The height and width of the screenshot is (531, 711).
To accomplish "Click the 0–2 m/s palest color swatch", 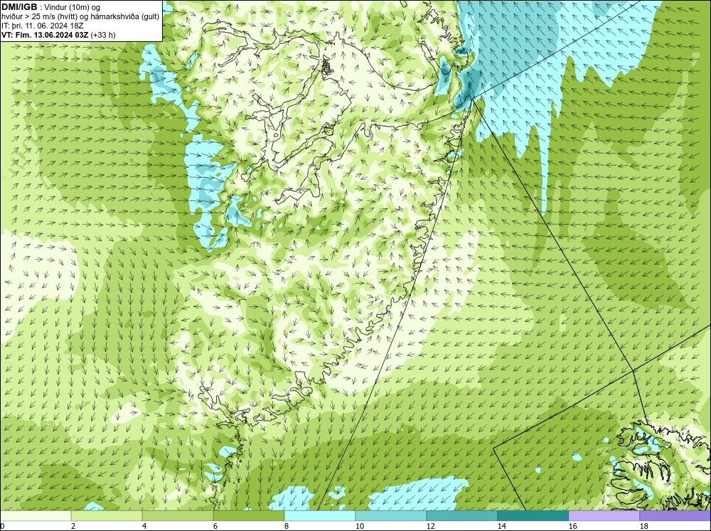I will pos(36,516).
